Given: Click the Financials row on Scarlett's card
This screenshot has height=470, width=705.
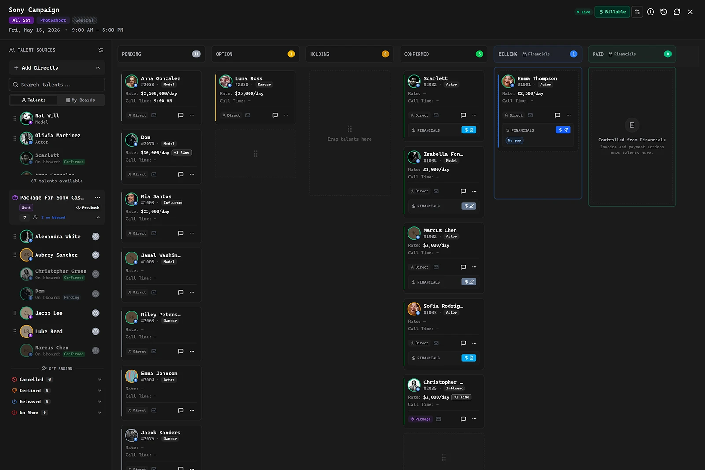Looking at the screenshot, I should click(444, 130).
